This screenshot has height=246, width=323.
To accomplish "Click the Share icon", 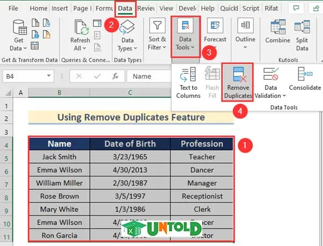I will (x=316, y=8).
